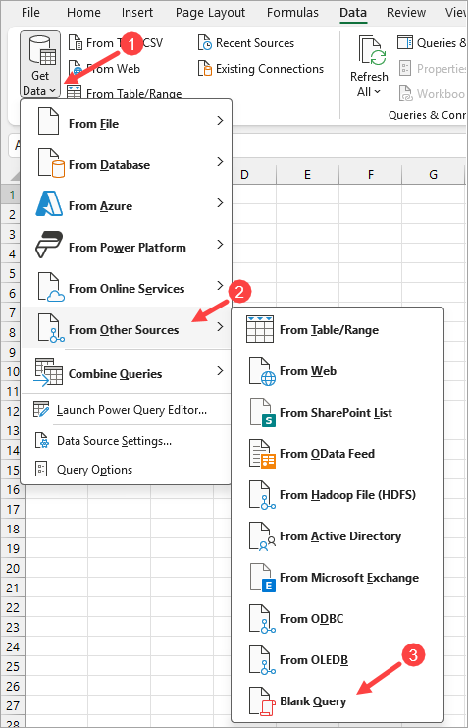The height and width of the screenshot is (728, 468).
Task: Click the Launch Power Query Editor icon
Action: tap(41, 409)
